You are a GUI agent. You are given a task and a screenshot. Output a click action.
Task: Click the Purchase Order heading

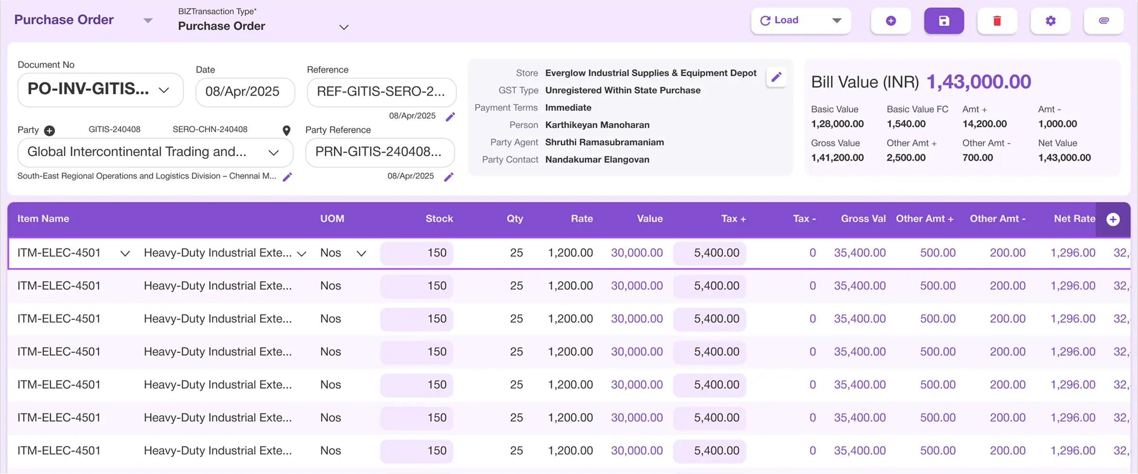pyautogui.click(x=64, y=19)
